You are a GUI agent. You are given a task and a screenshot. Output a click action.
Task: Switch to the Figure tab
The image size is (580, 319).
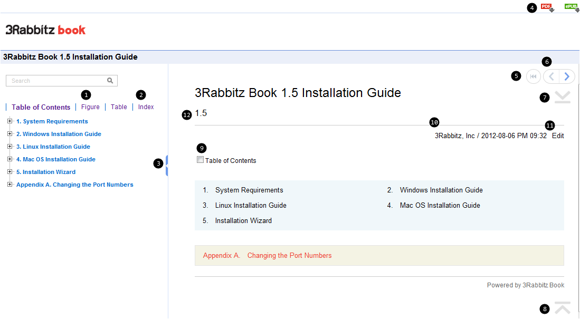pyautogui.click(x=90, y=107)
